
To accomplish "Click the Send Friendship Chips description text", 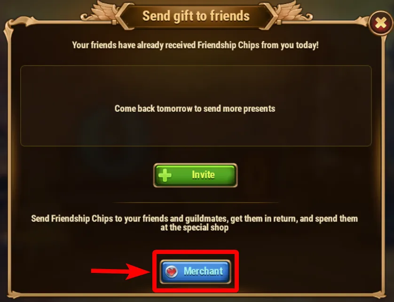I will point(195,223).
